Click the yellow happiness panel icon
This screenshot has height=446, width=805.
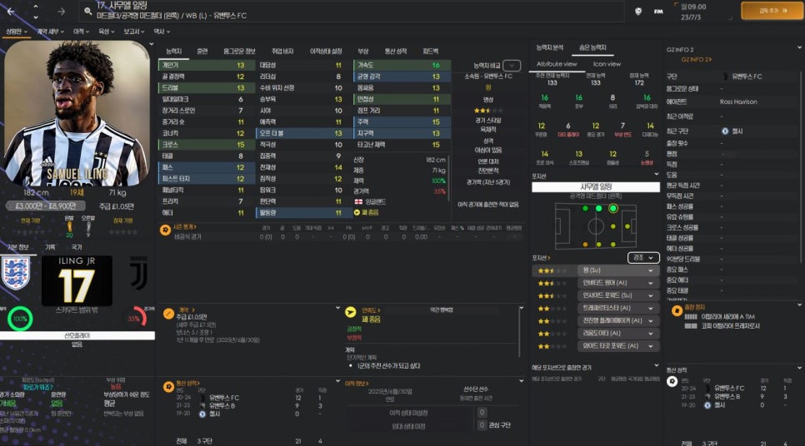click(351, 314)
